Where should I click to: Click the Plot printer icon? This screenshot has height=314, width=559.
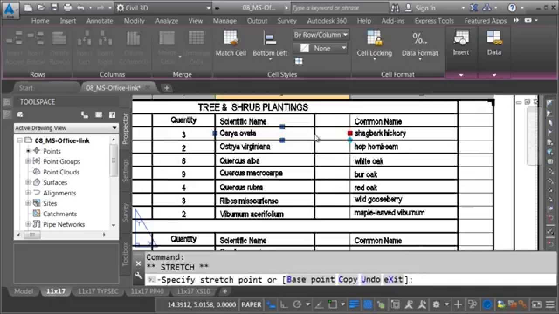pos(68,7)
